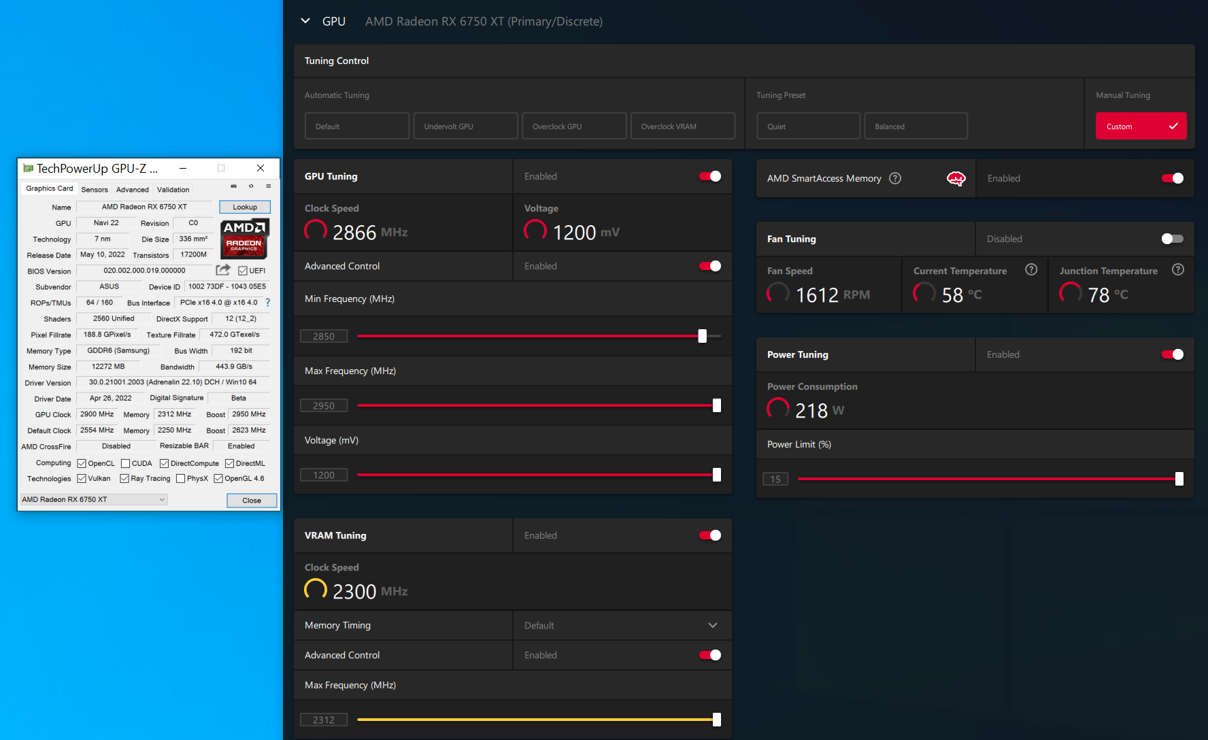Click the GPU Max Frequency slider handle

click(717, 405)
